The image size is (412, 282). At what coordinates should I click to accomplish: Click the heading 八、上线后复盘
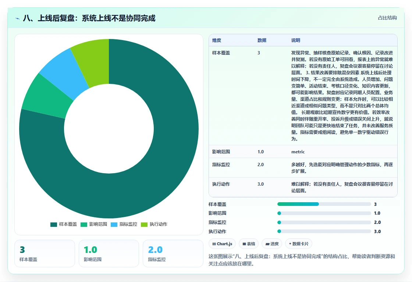pos(89,18)
